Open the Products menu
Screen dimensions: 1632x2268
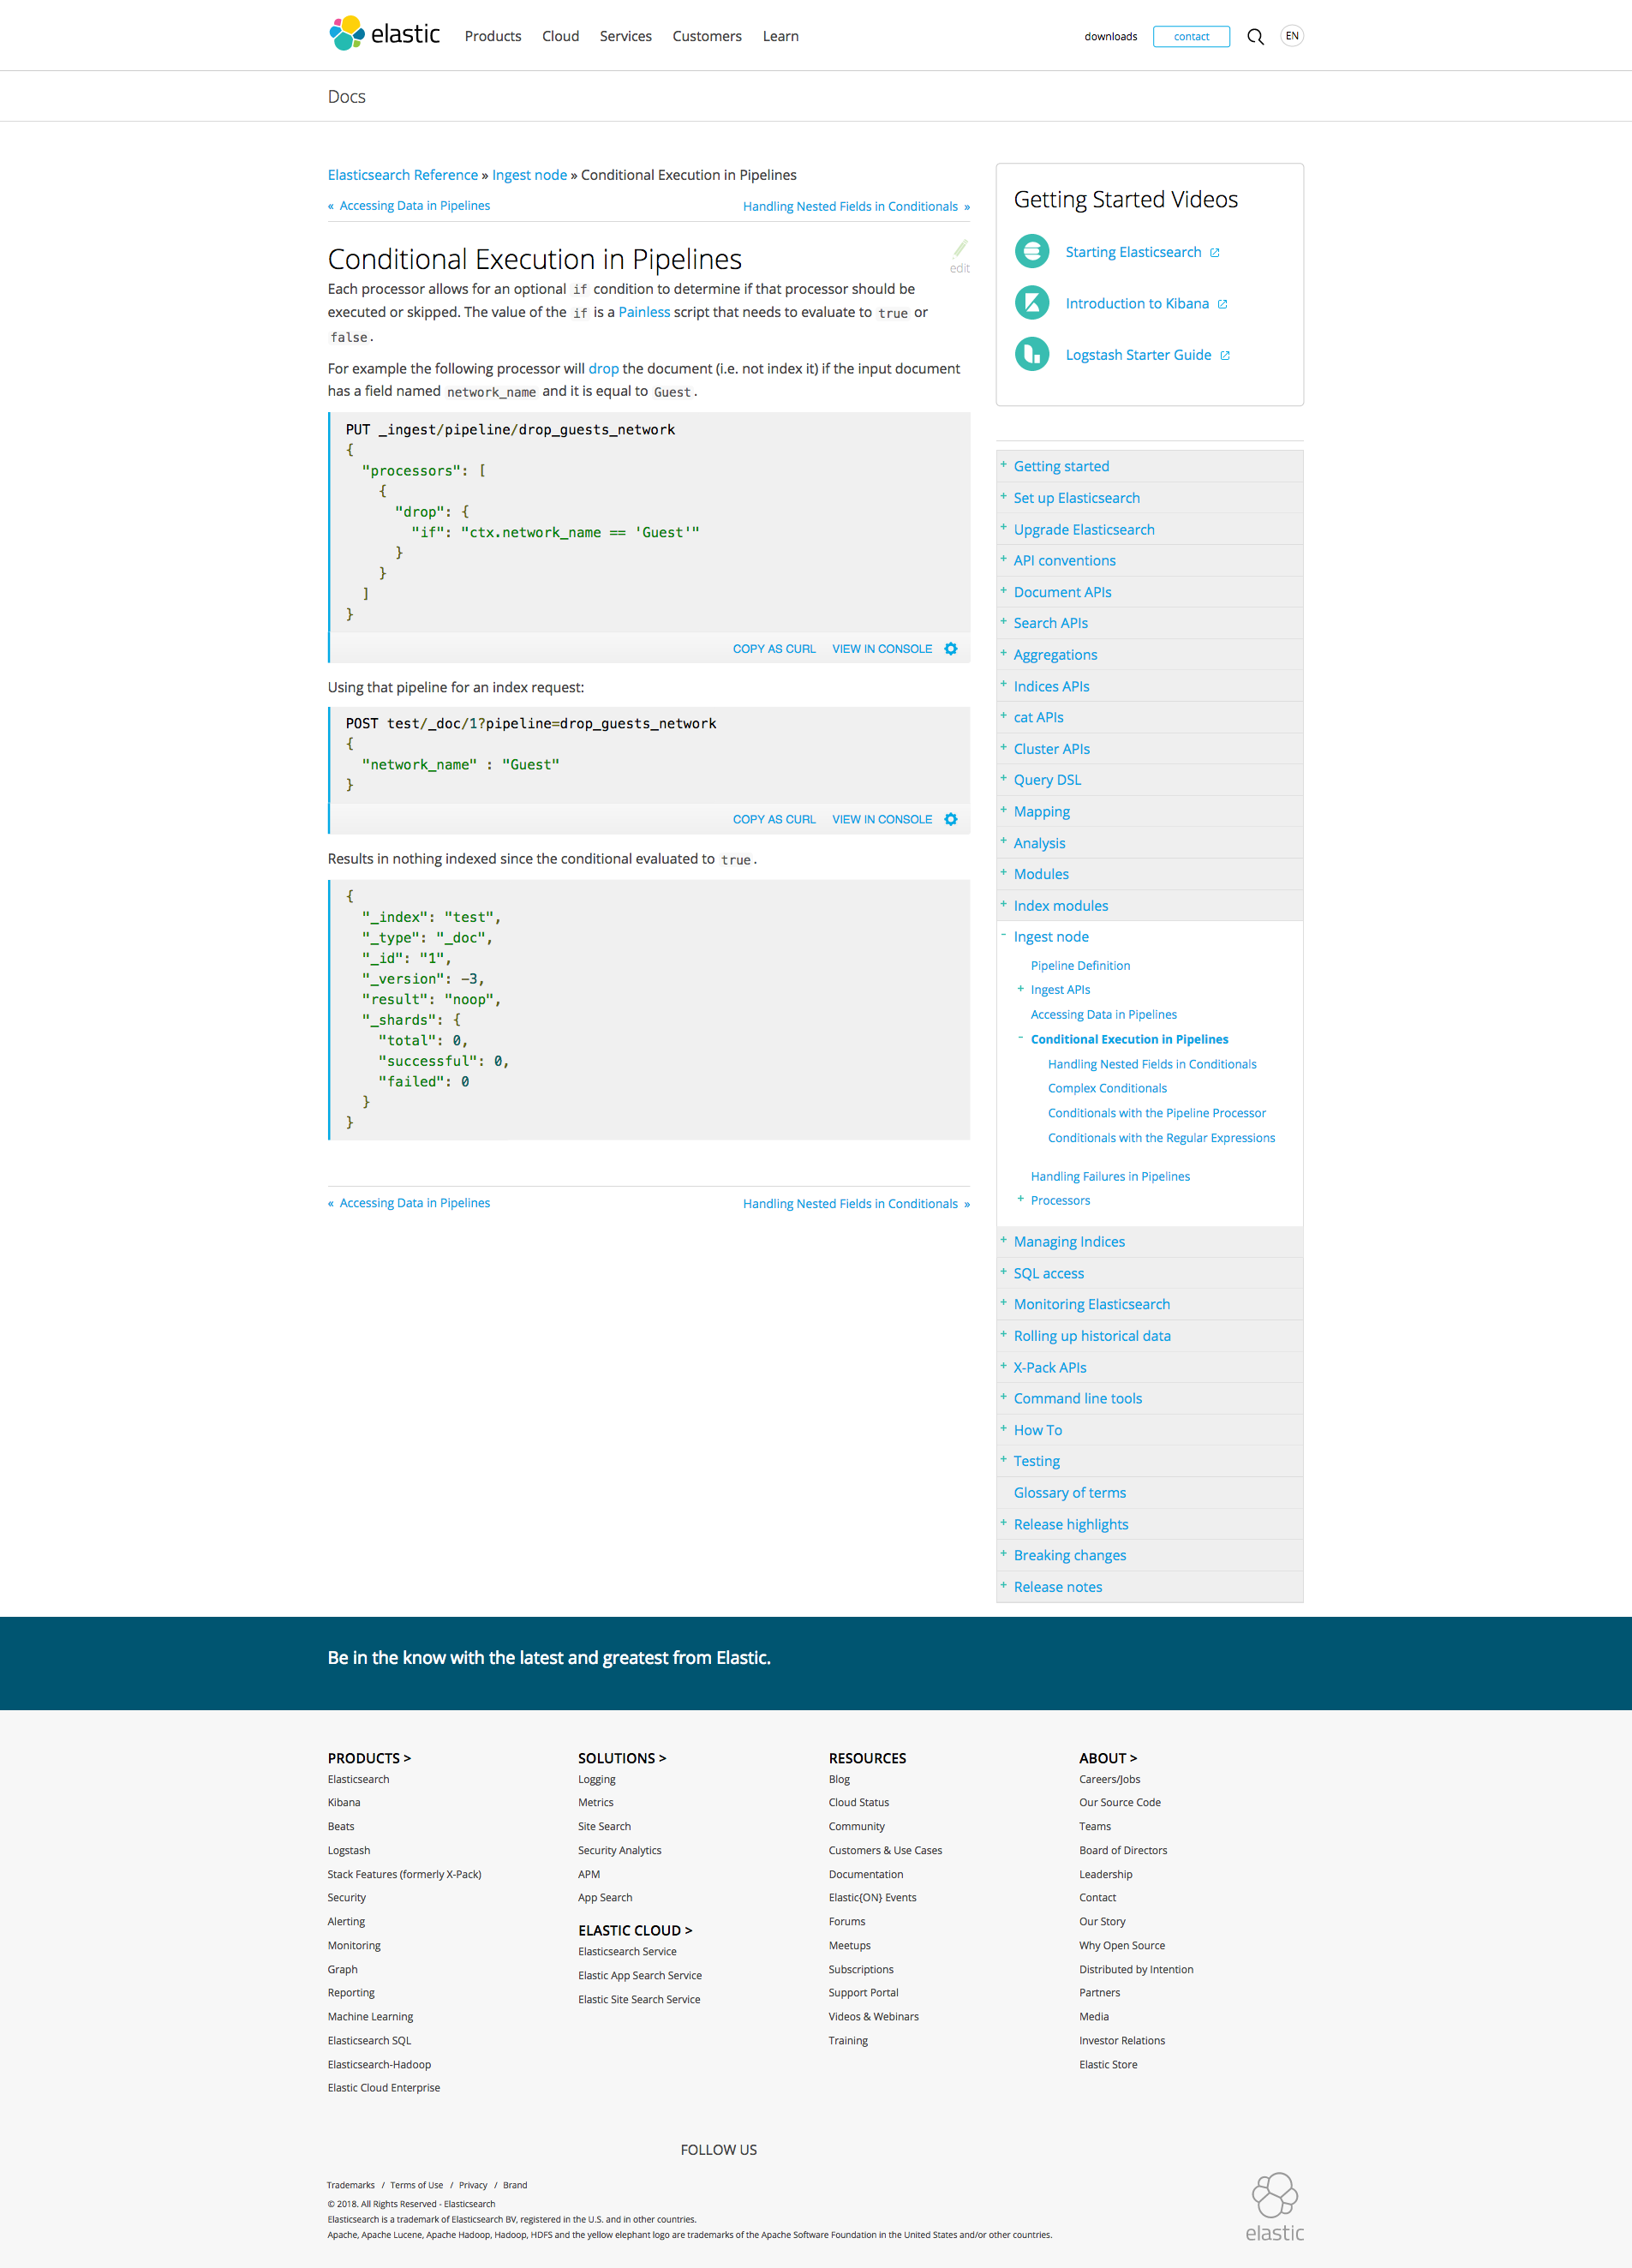(x=493, y=36)
